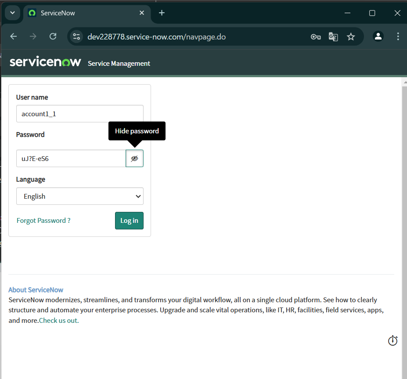Click the address bar URL

156,37
